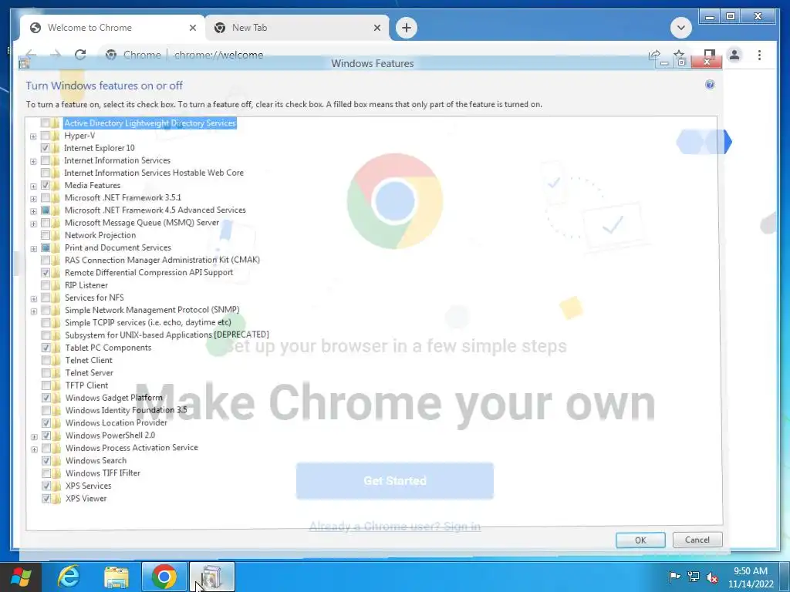Click Windows Features title bar system icon
790x592 pixels.
(x=24, y=63)
